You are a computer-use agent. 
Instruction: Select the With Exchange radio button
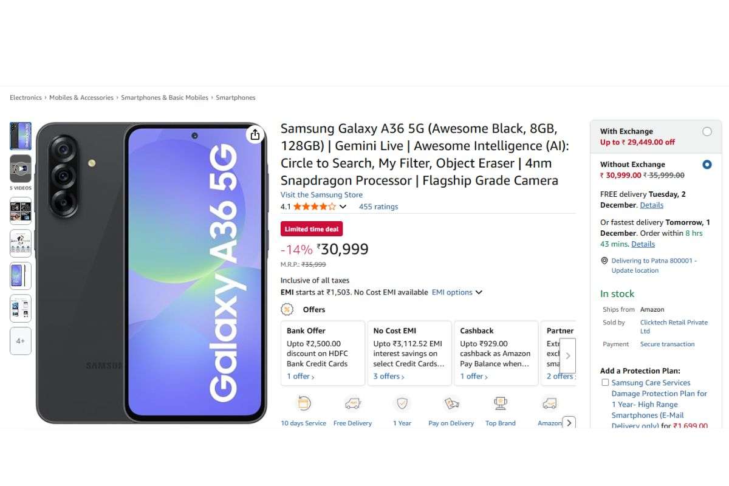click(707, 131)
